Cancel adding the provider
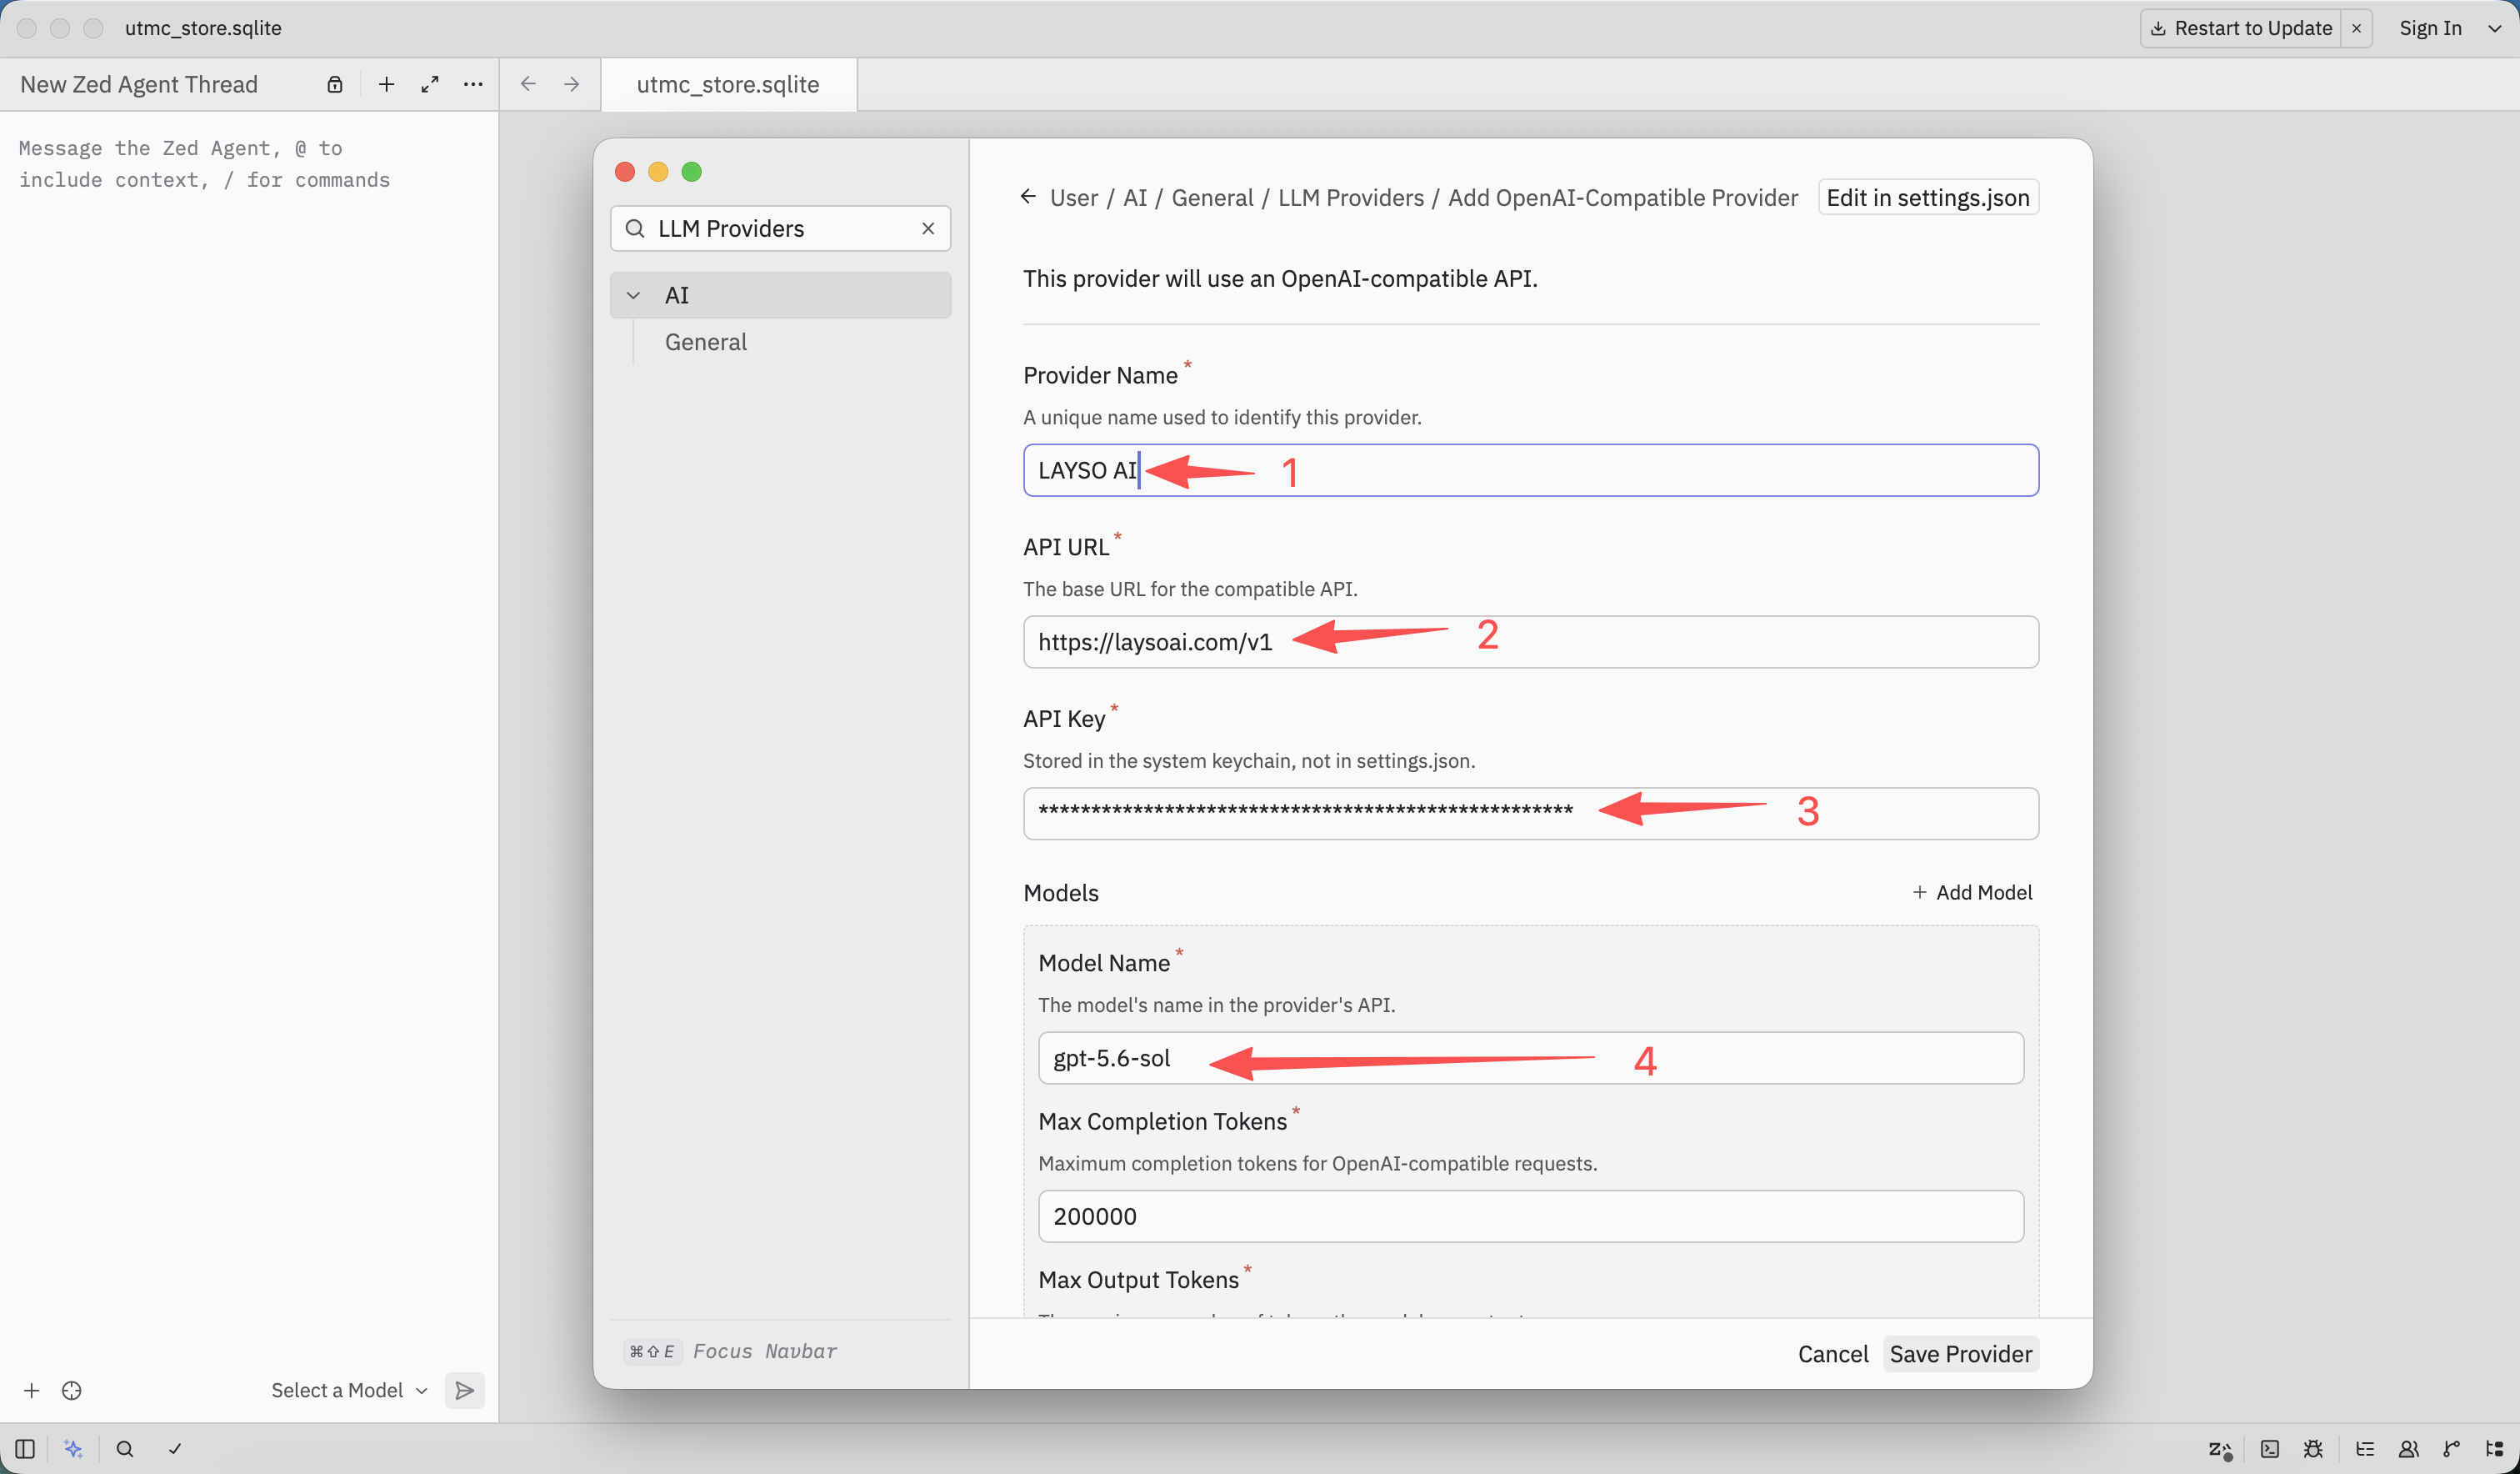This screenshot has width=2520, height=1474. 1832,1354
